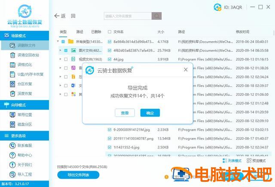Expand the 图片文件 tree node
275x187 pixels.
click(60, 50)
